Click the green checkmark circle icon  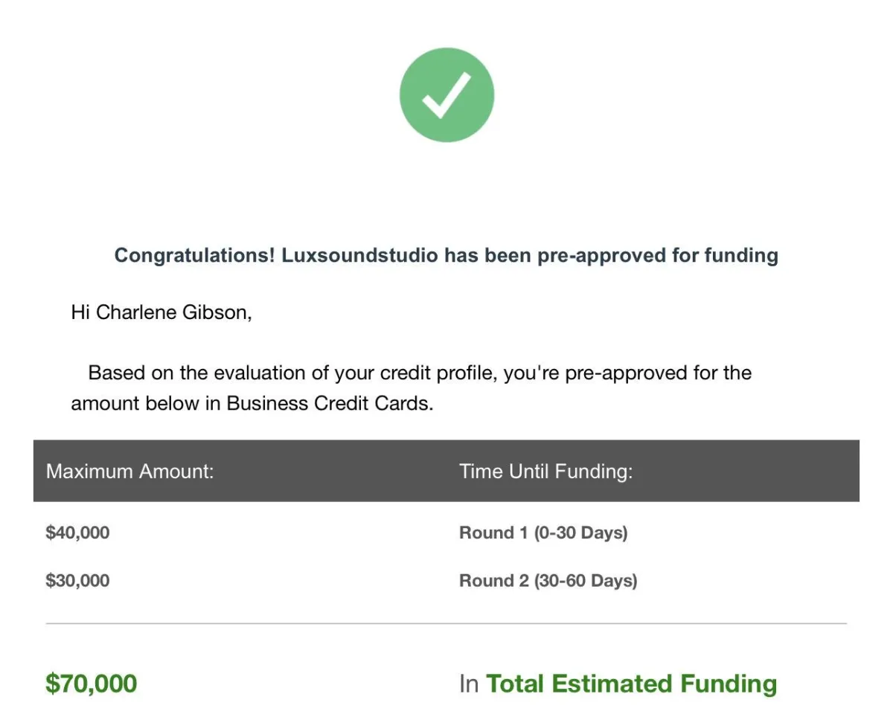tap(446, 94)
